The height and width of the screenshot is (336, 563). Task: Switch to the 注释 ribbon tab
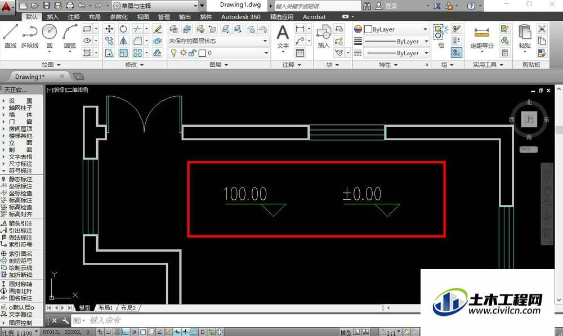pyautogui.click(x=74, y=17)
